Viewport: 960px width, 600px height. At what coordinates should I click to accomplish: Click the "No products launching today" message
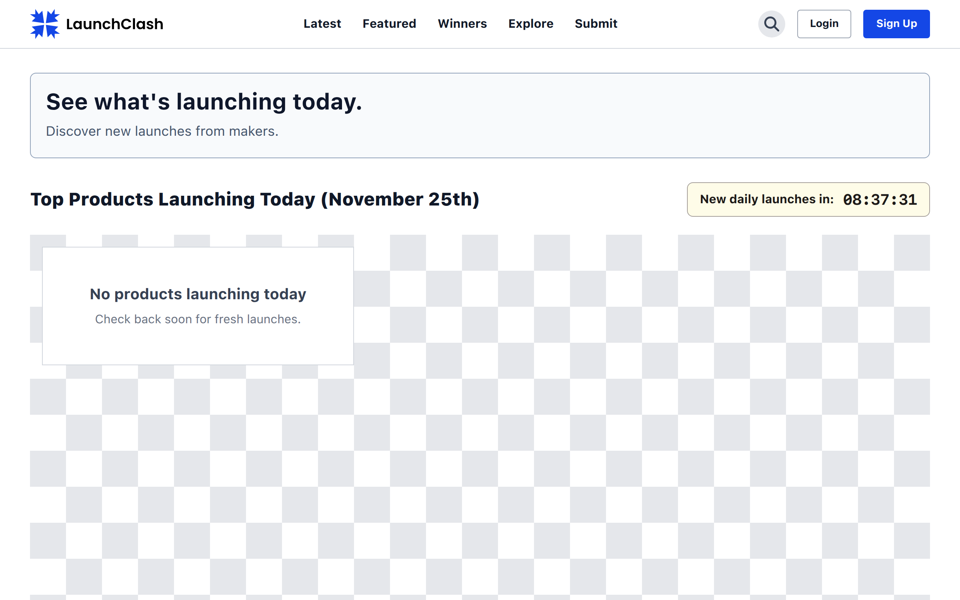click(198, 294)
